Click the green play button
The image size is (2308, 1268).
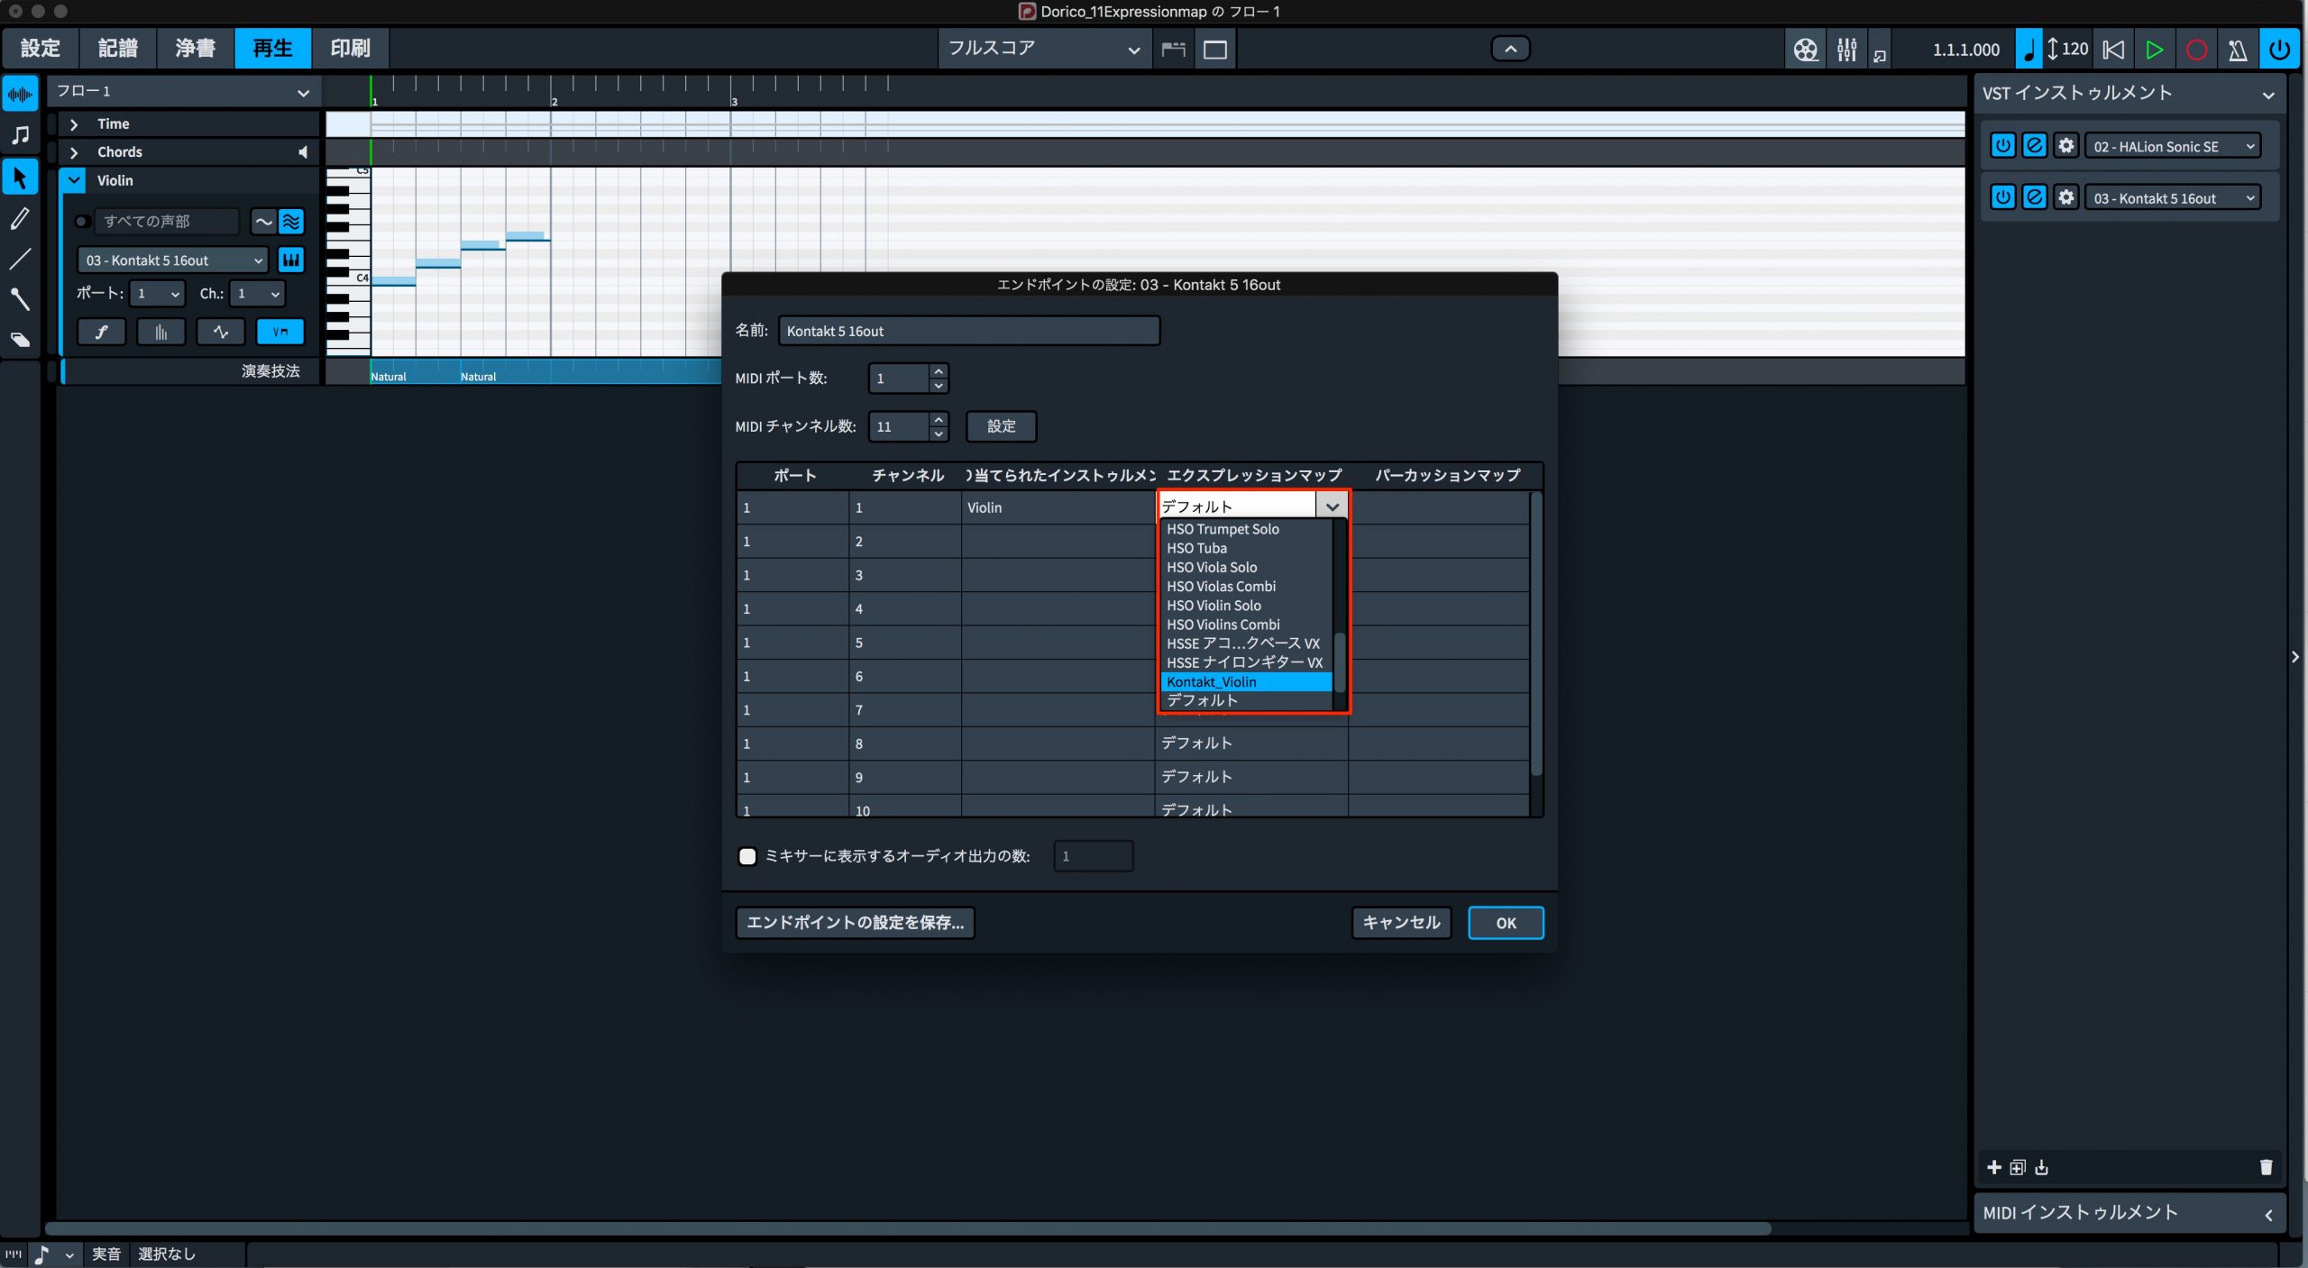(x=2154, y=50)
